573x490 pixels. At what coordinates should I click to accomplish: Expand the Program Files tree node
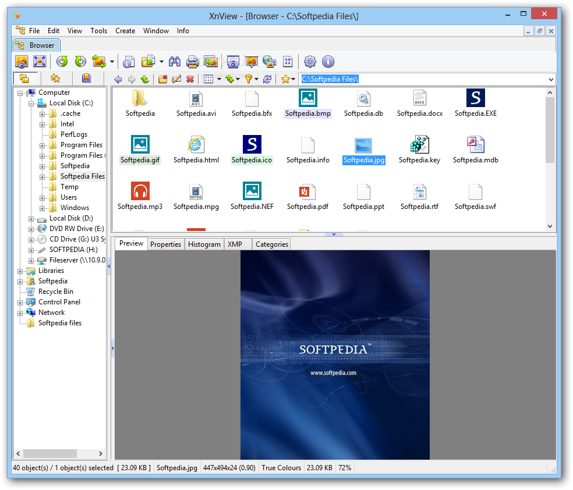[43, 145]
